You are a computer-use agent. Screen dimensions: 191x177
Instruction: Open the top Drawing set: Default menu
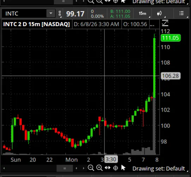(x=159, y=2)
